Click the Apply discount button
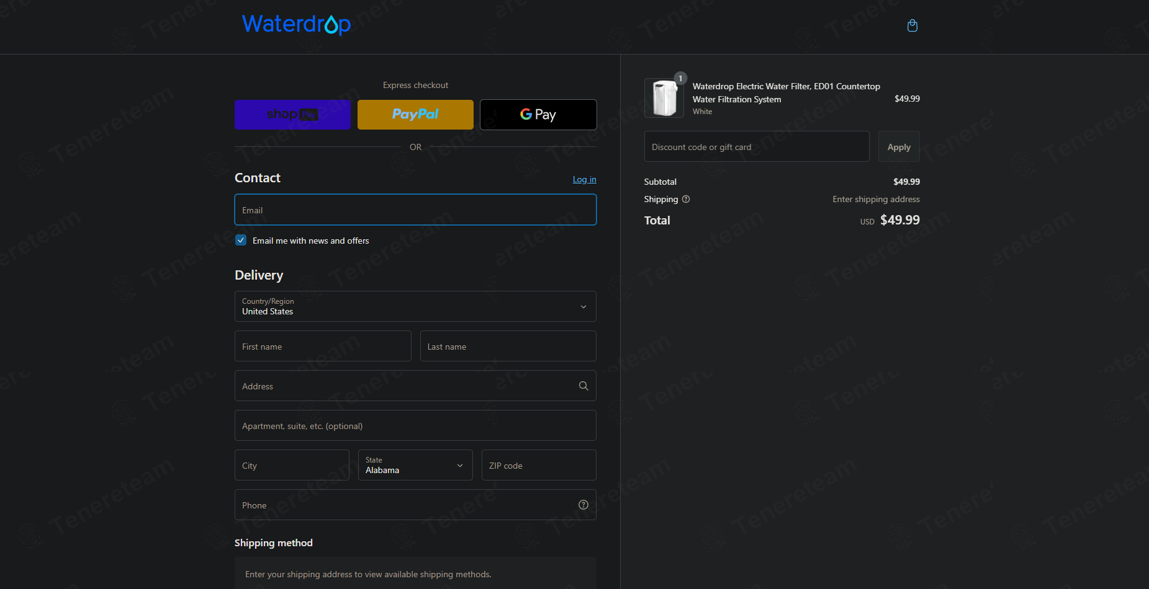This screenshot has height=589, width=1149. pos(899,146)
